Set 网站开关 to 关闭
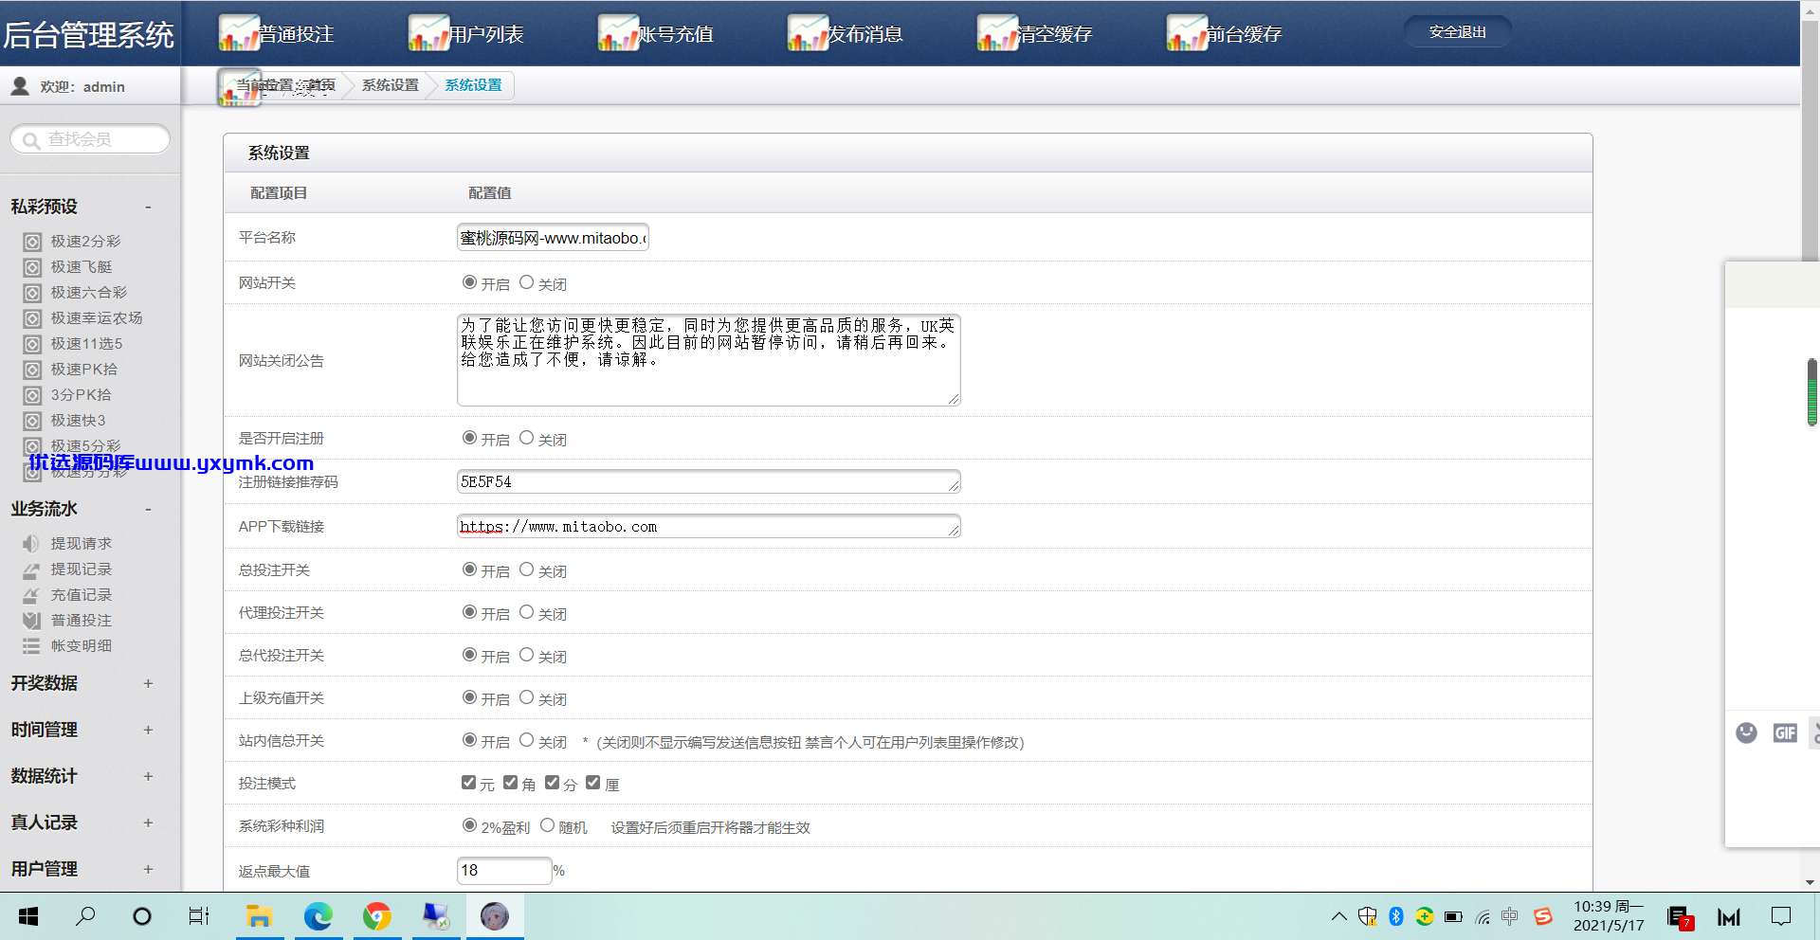This screenshot has height=940, width=1820. point(526,282)
